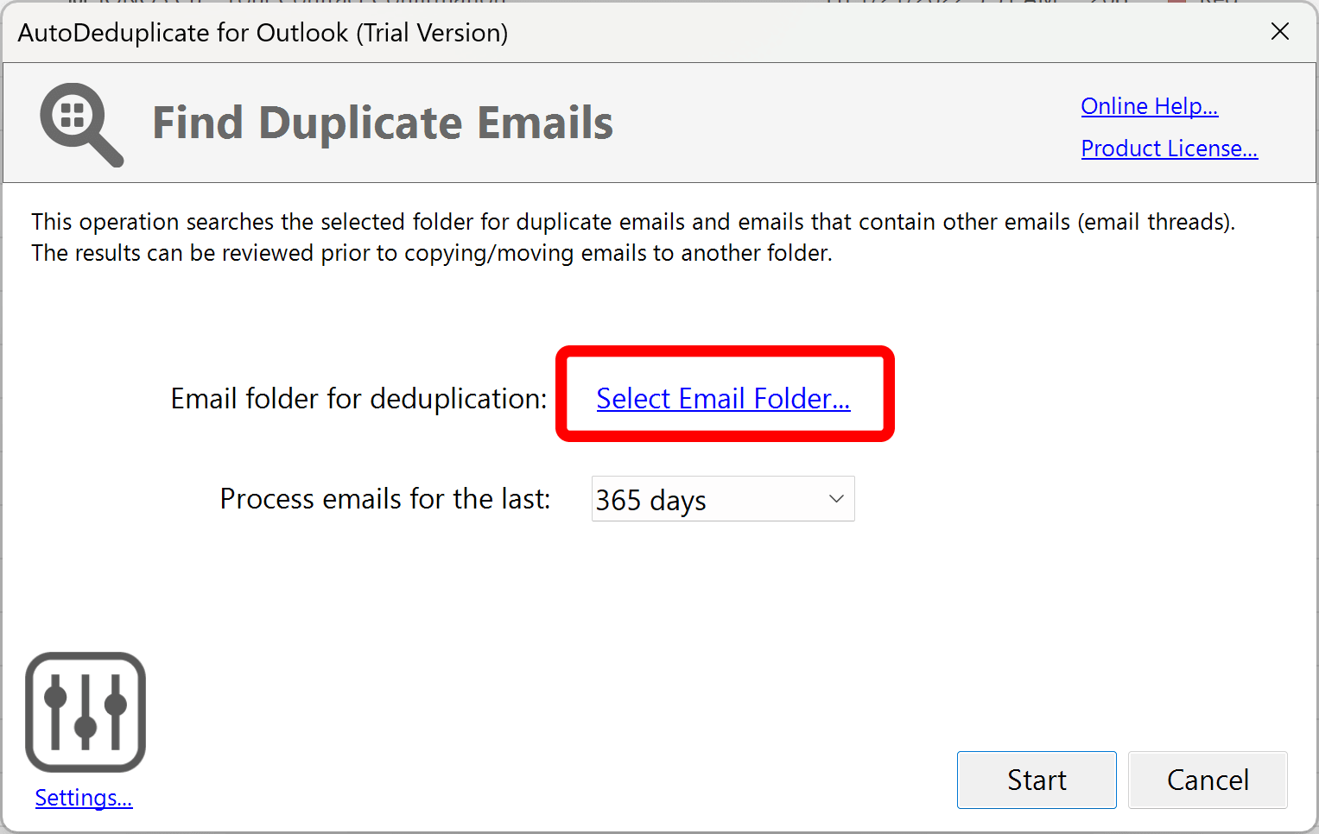Click the AutoDeduplicate for Outlook title text
The height and width of the screenshot is (834, 1319).
[x=263, y=33]
